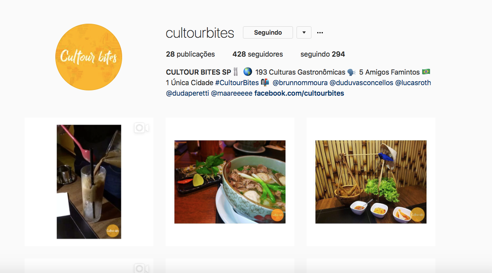Visit the @lucasroth profile link
The image size is (492, 273).
(413, 83)
